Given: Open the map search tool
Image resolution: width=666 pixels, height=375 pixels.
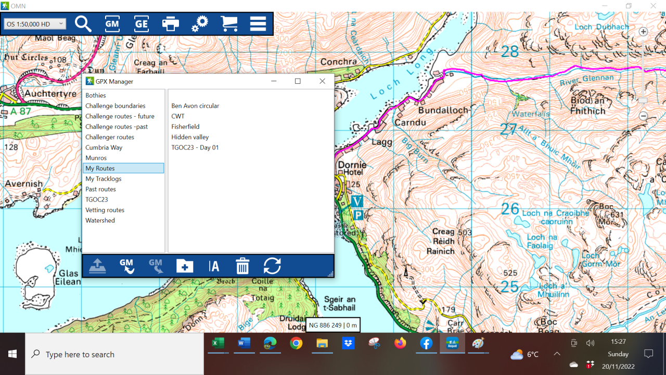Looking at the screenshot, I should (83, 23).
